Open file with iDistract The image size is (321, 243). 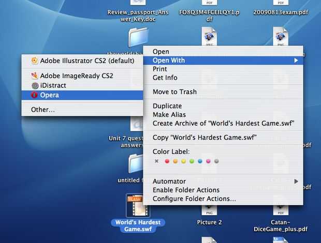pyautogui.click(x=82, y=85)
